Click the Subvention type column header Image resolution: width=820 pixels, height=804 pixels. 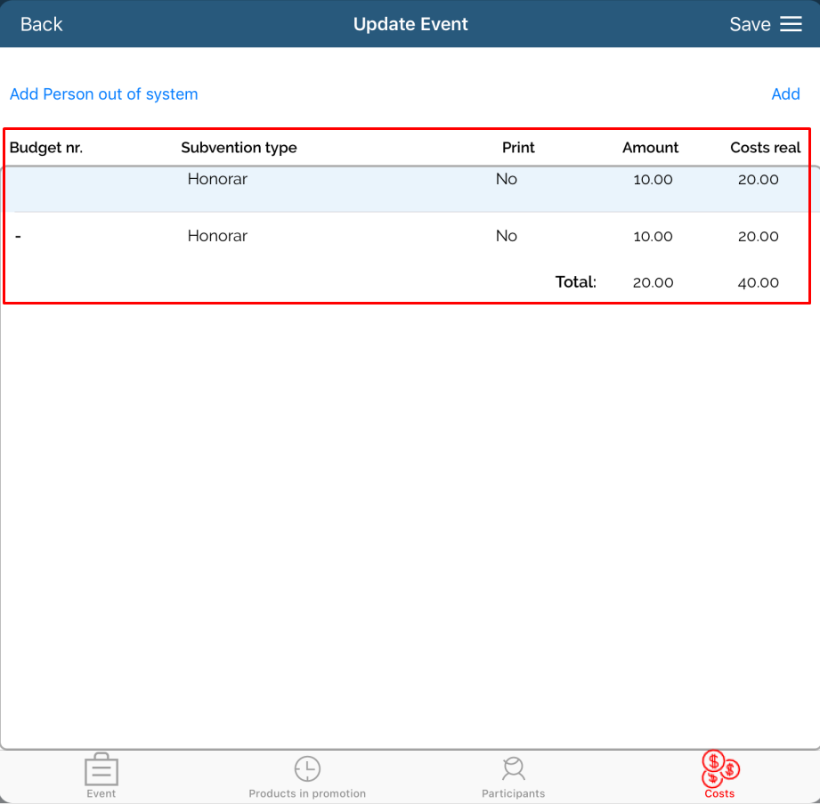[239, 148]
